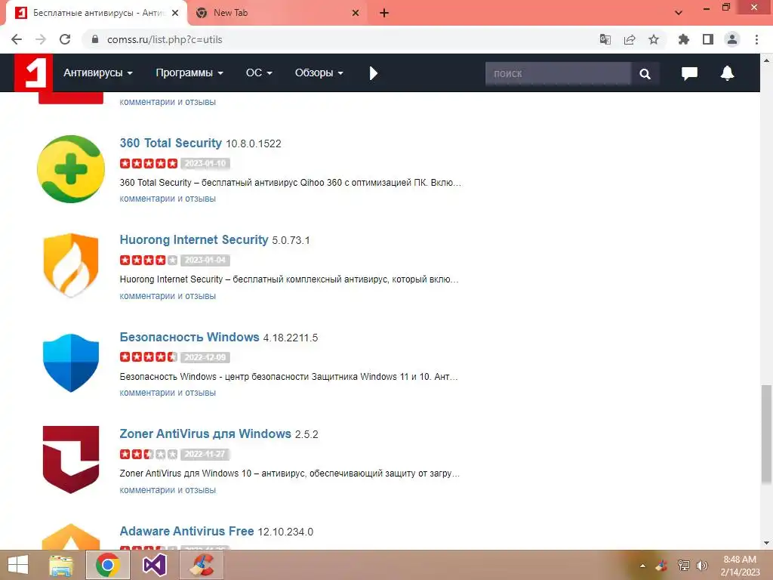Click the star rating of 360 Total Security
The width and height of the screenshot is (773, 580).
pyautogui.click(x=149, y=163)
